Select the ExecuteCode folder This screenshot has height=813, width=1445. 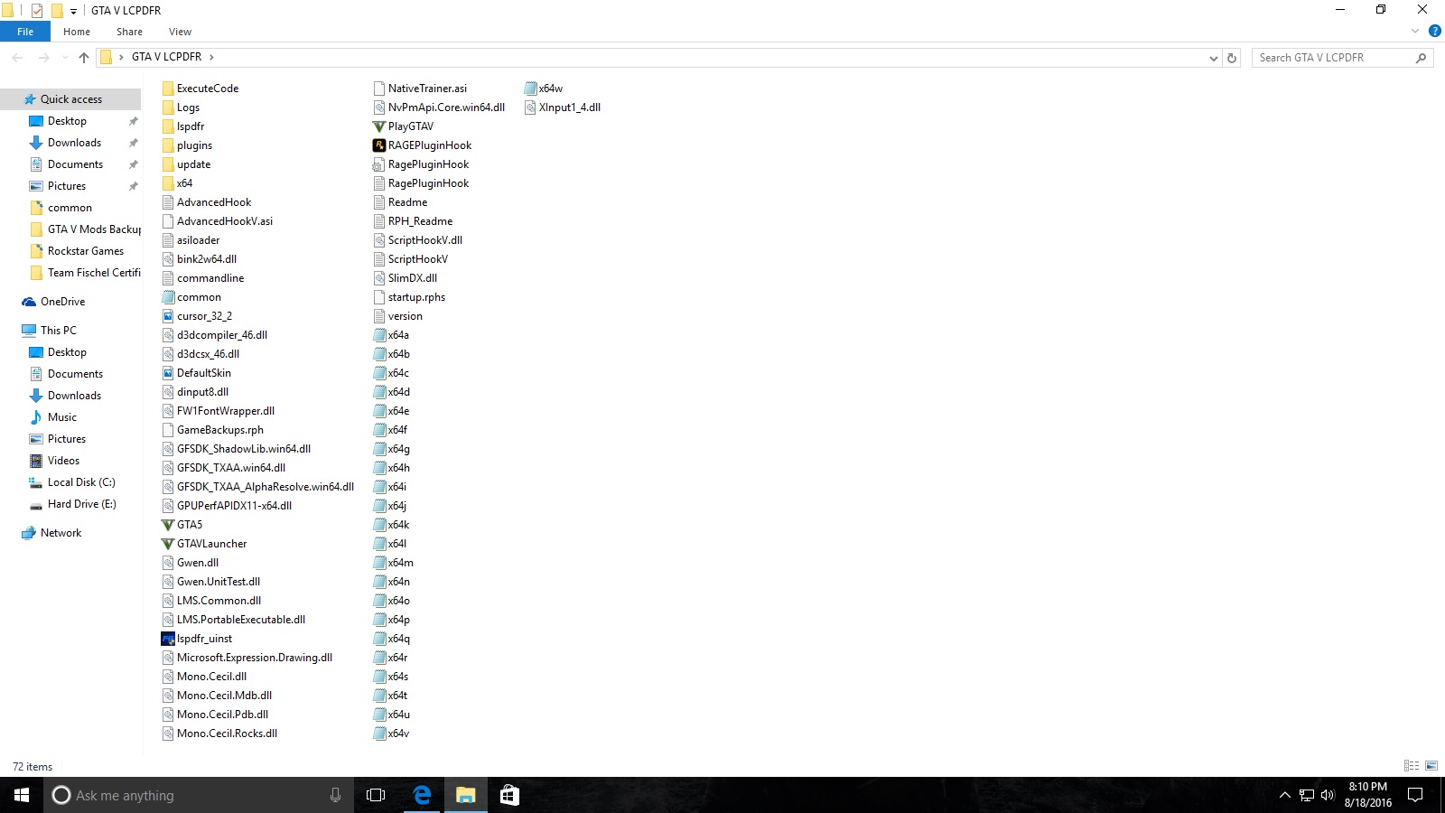(x=200, y=89)
